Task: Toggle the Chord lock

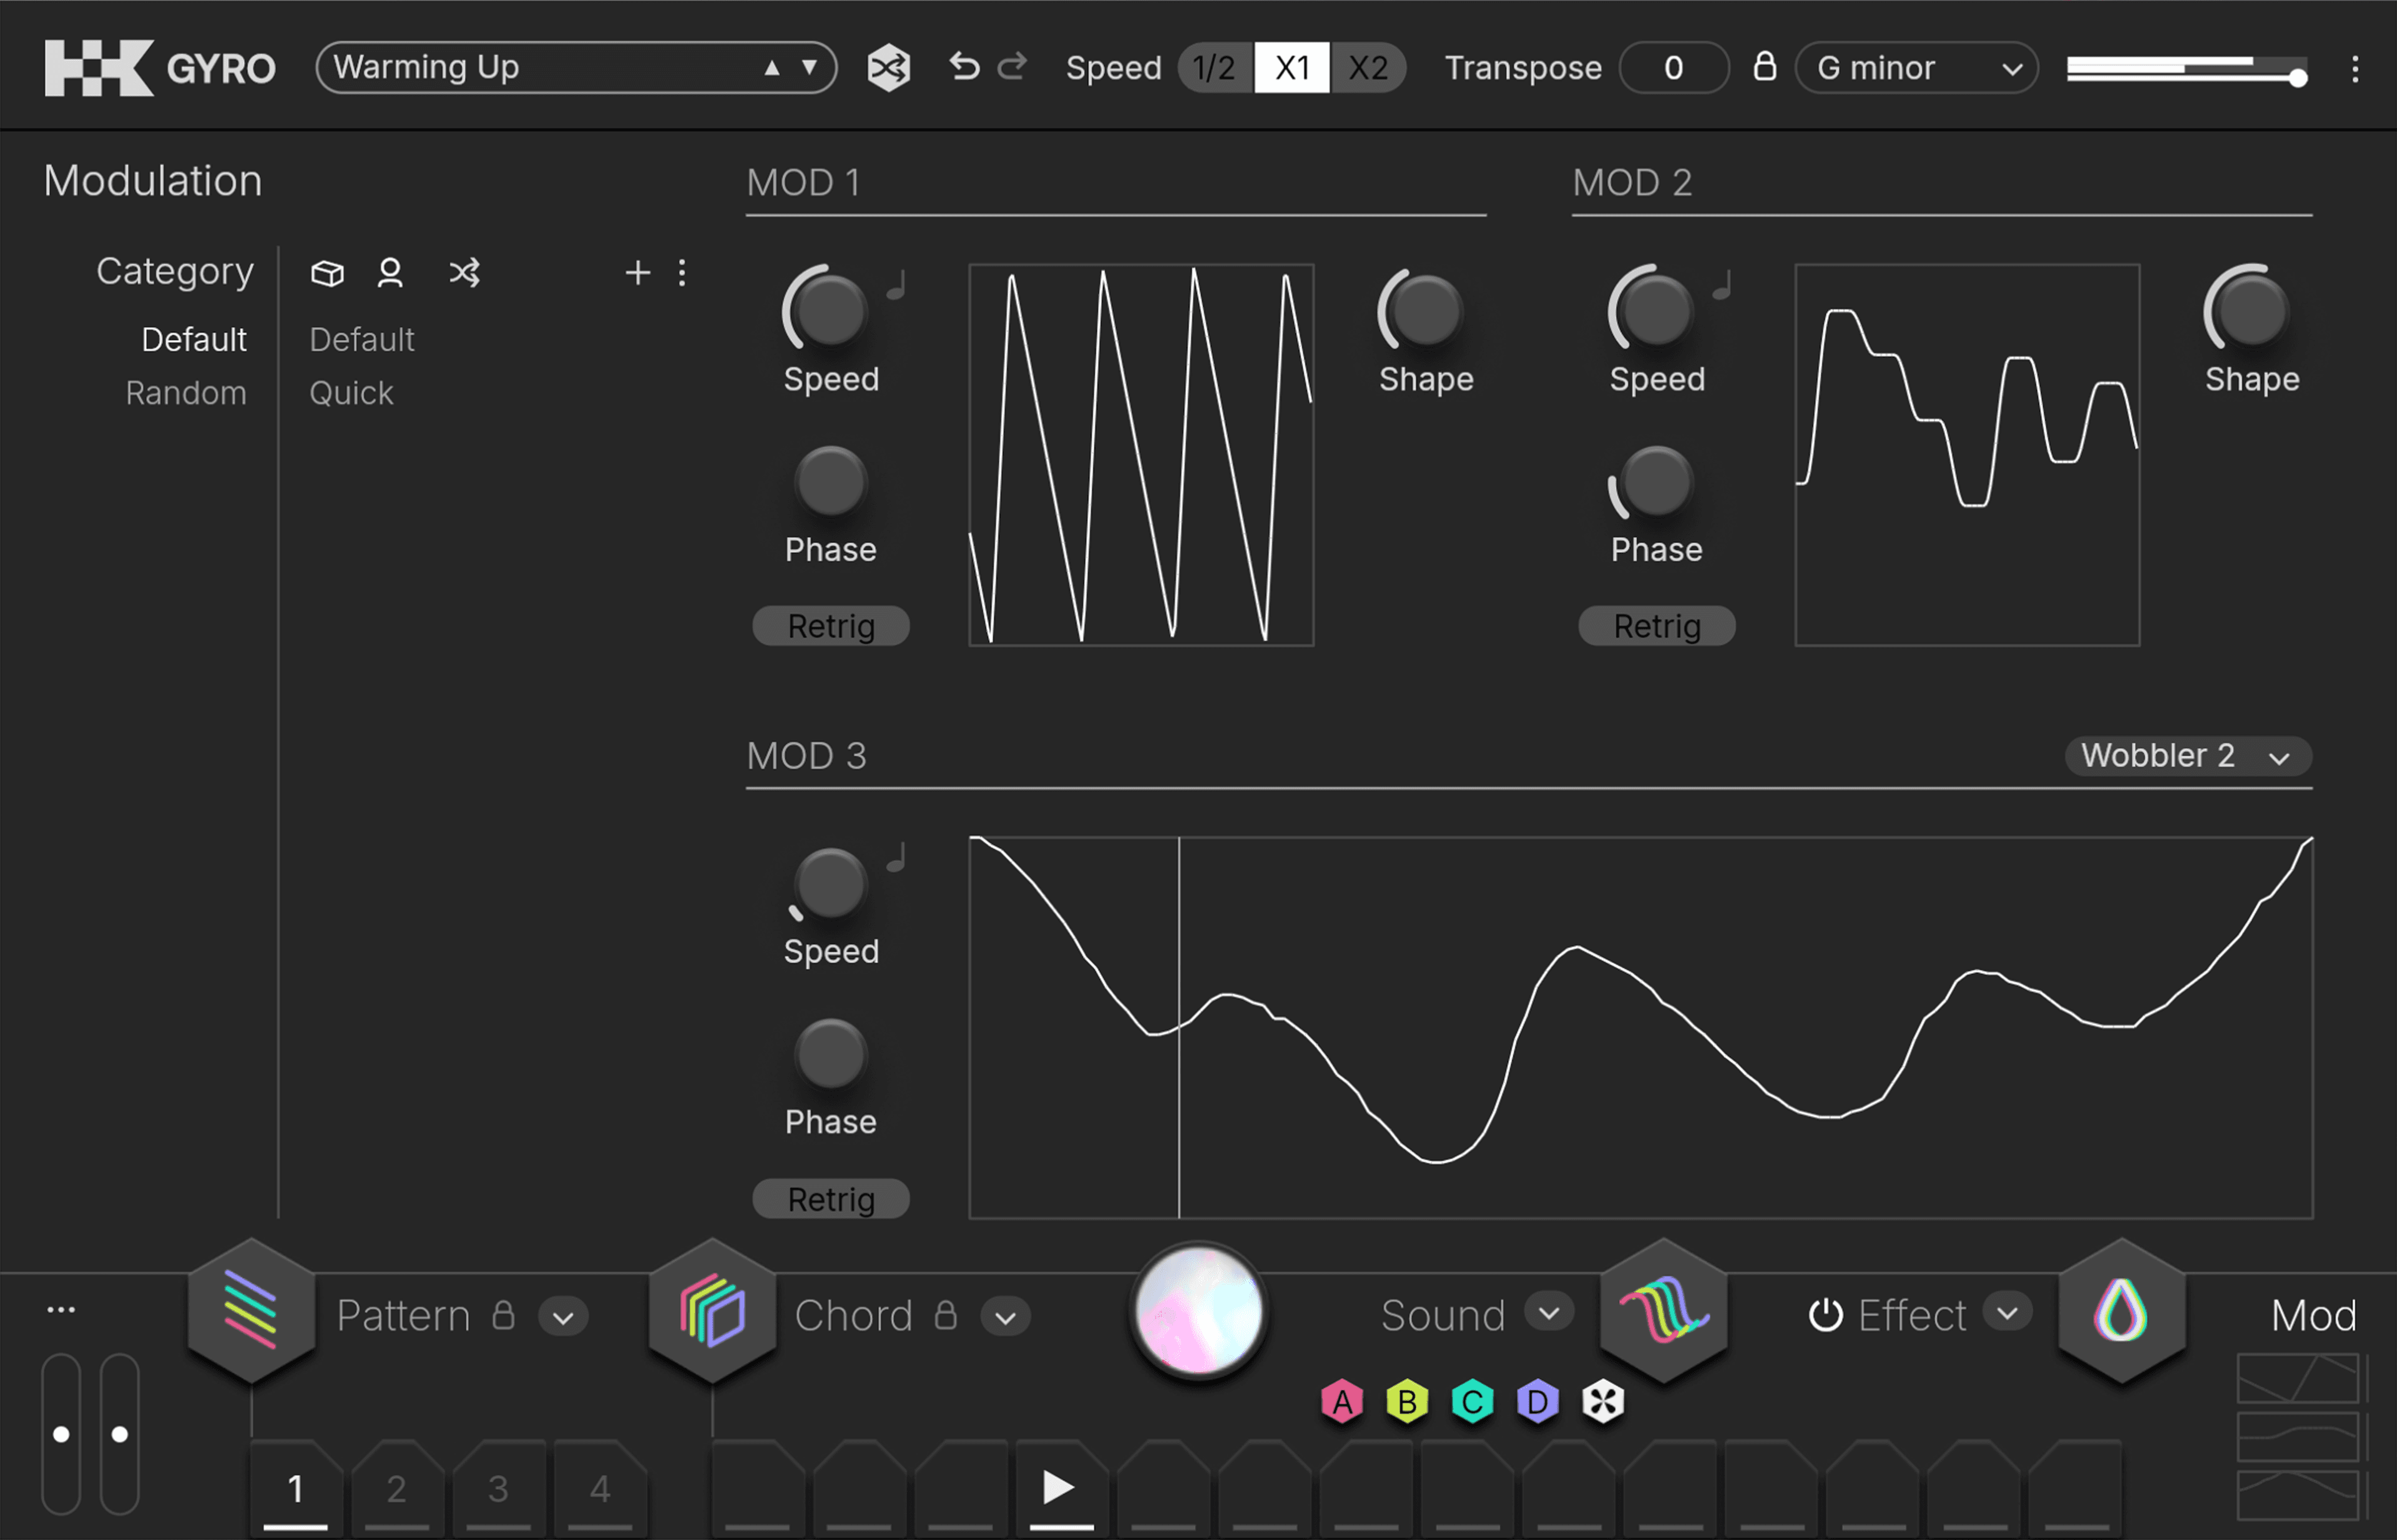Action: point(945,1314)
